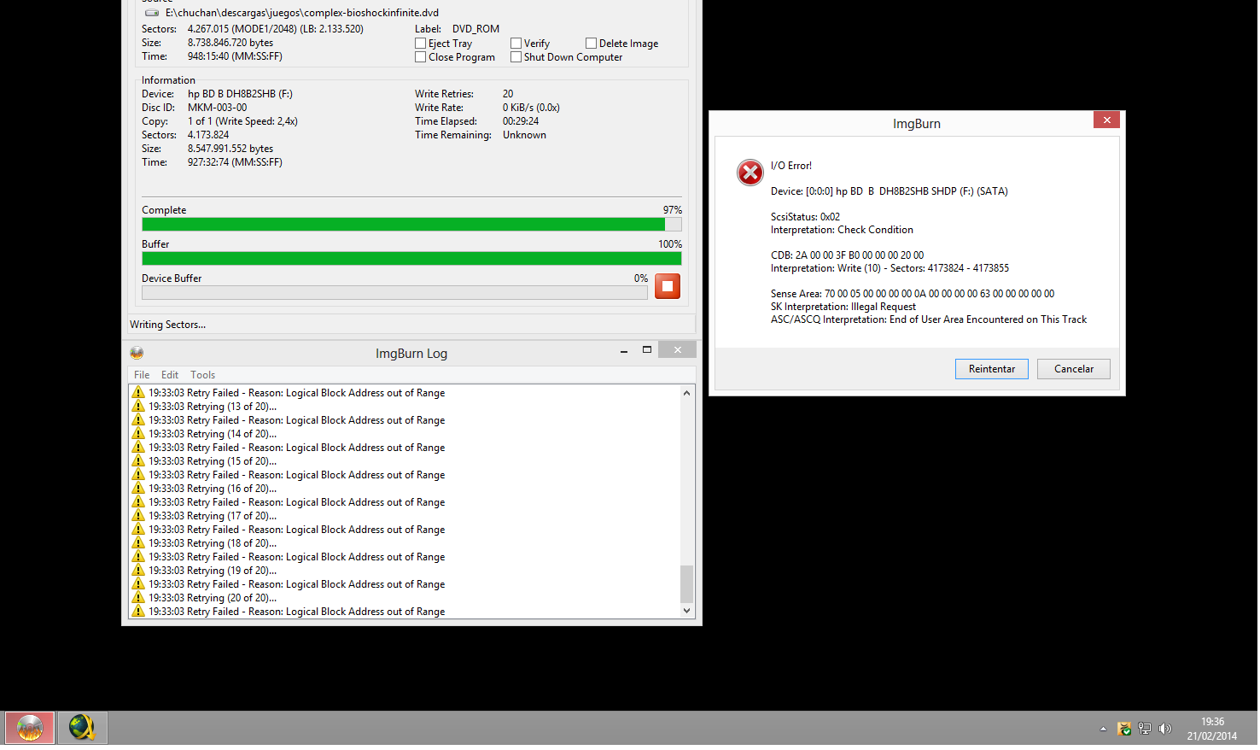The image size is (1260, 750).
Task: Click the red stop burn button
Action: pos(668,286)
